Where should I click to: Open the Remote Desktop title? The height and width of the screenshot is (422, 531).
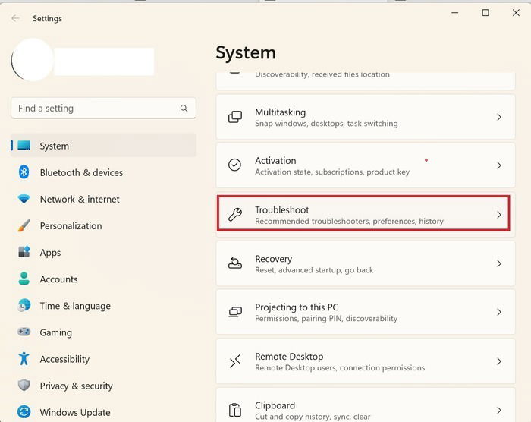[x=289, y=357]
